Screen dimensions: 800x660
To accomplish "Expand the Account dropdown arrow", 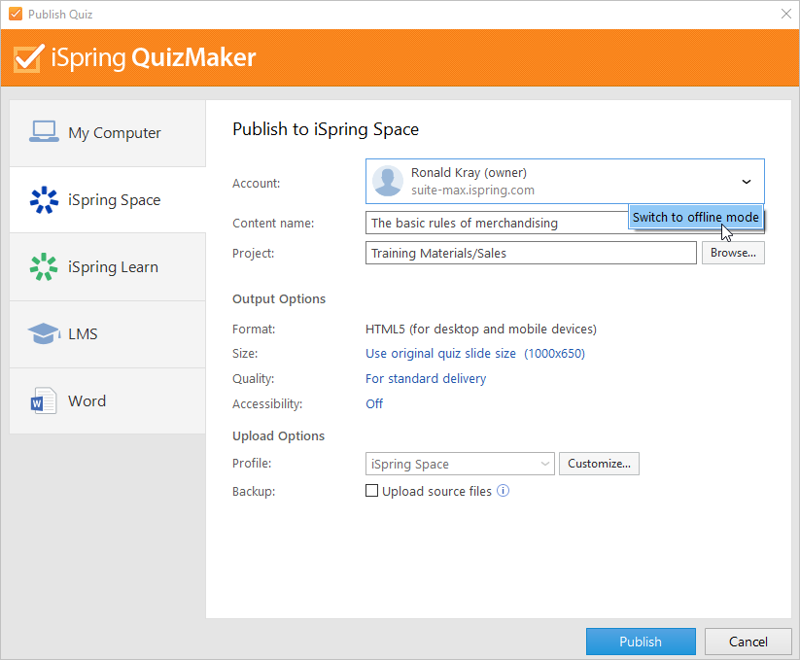I will [x=746, y=182].
